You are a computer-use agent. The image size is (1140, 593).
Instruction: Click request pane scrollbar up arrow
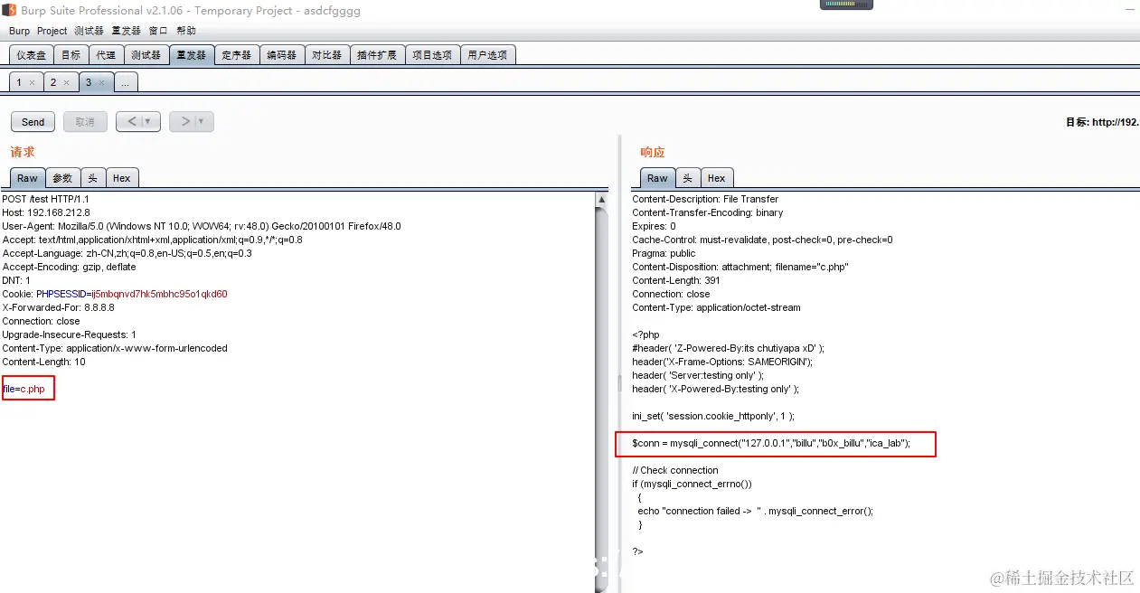pos(601,199)
